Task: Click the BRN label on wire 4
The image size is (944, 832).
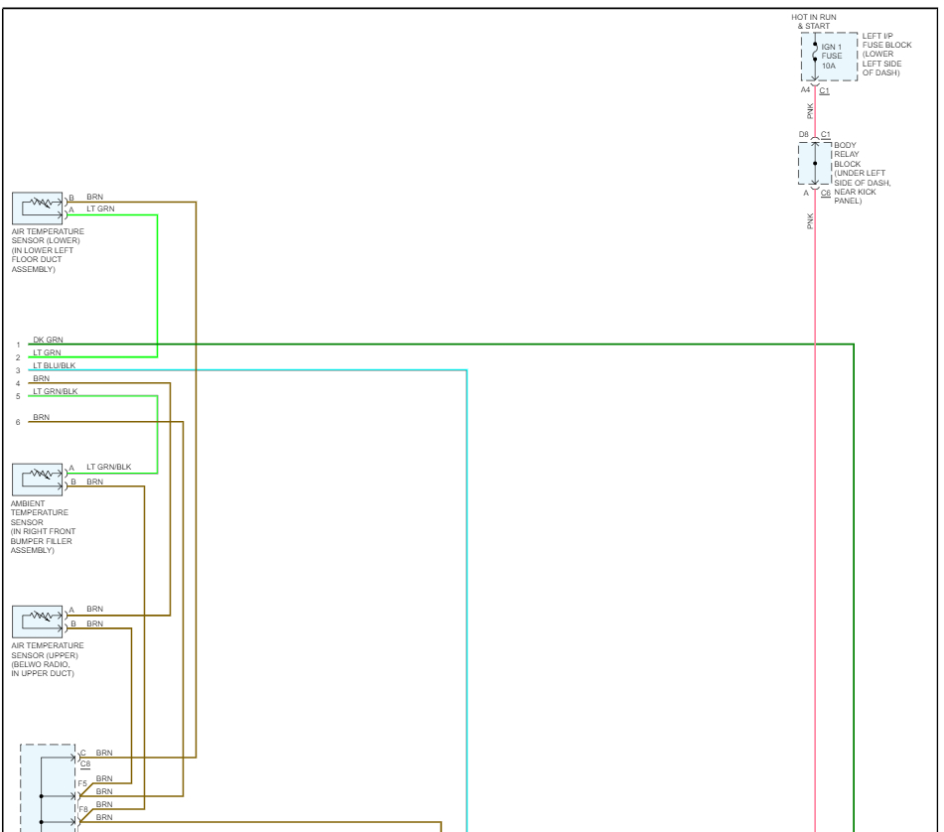Action: pyautogui.click(x=41, y=378)
